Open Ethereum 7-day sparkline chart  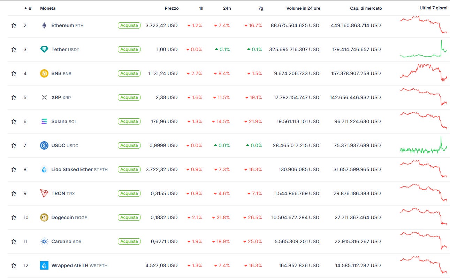(x=423, y=24)
